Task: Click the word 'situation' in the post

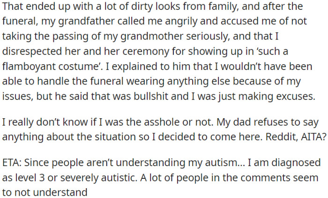Action: [x=115, y=137]
